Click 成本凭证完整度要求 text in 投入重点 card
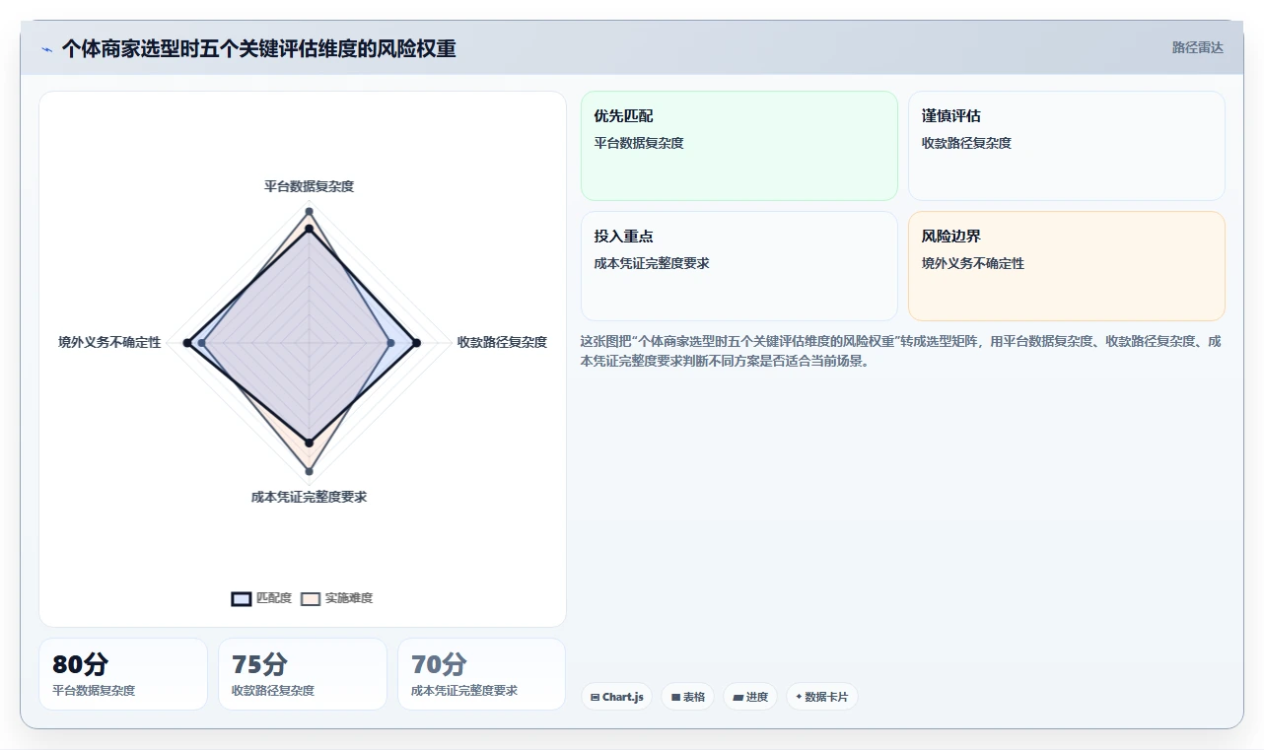 tap(652, 263)
